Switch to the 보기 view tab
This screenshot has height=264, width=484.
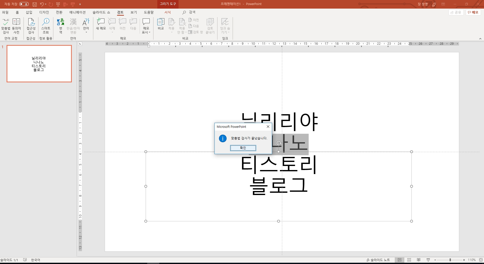click(134, 12)
